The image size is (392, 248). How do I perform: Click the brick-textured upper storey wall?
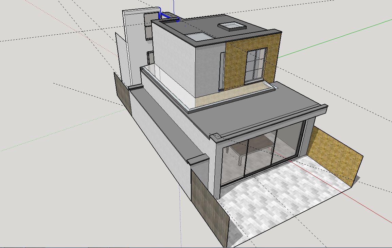pyautogui.click(x=235, y=66)
